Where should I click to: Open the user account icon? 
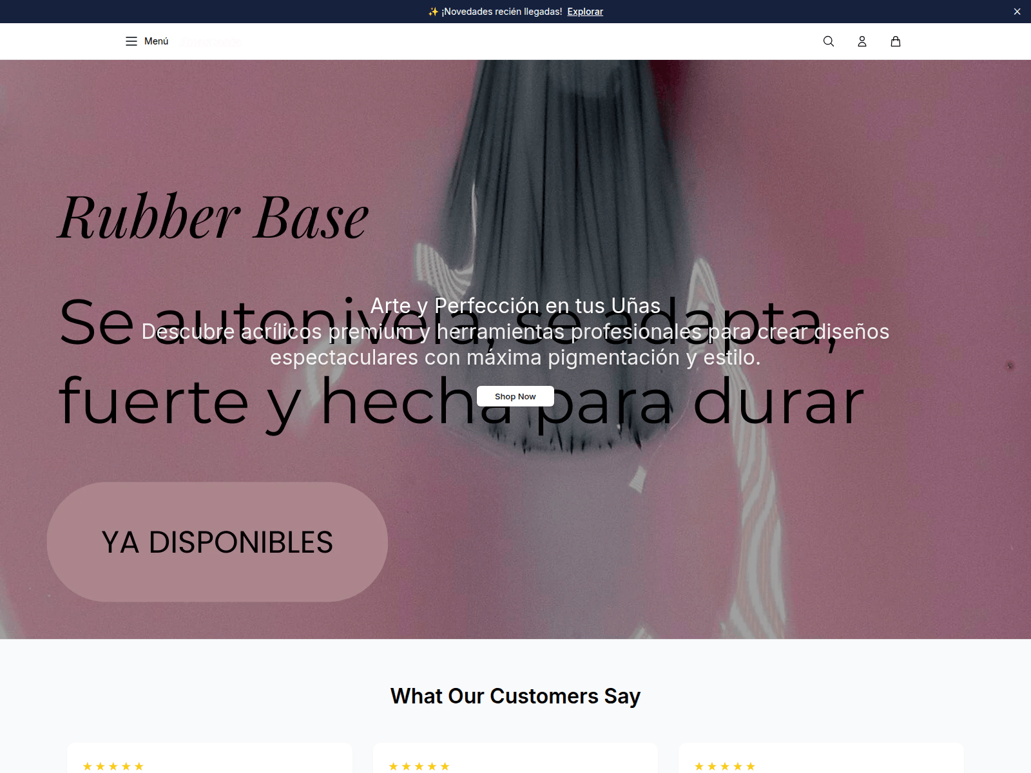pyautogui.click(x=862, y=41)
